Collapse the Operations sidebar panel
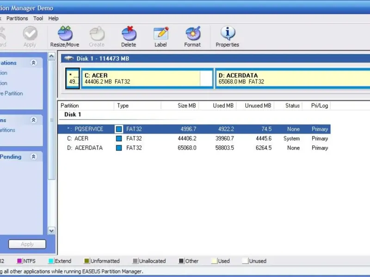The height and width of the screenshot is (277, 370). (x=34, y=63)
